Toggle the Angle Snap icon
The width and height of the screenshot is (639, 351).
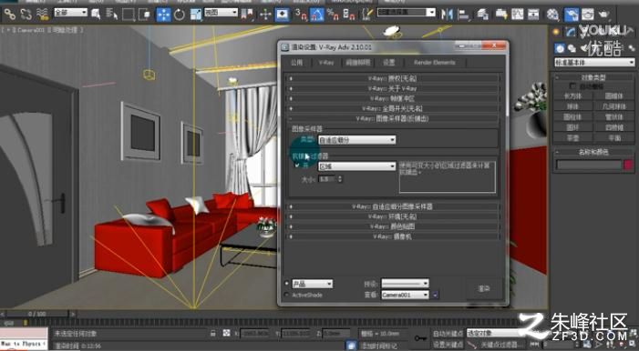[316, 15]
